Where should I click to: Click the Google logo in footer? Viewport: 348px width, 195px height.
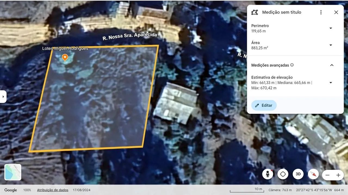tap(11, 190)
